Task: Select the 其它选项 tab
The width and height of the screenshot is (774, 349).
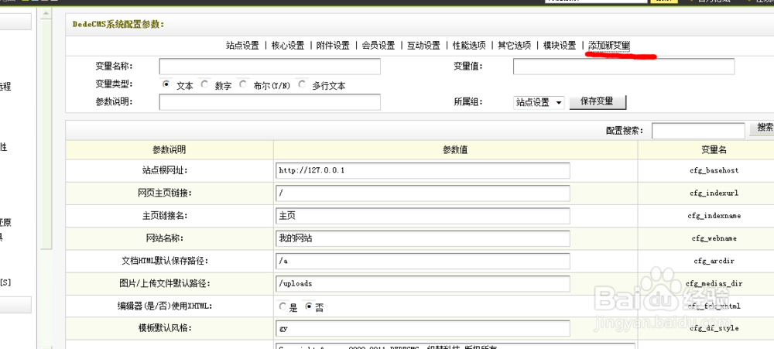Action: (x=515, y=46)
